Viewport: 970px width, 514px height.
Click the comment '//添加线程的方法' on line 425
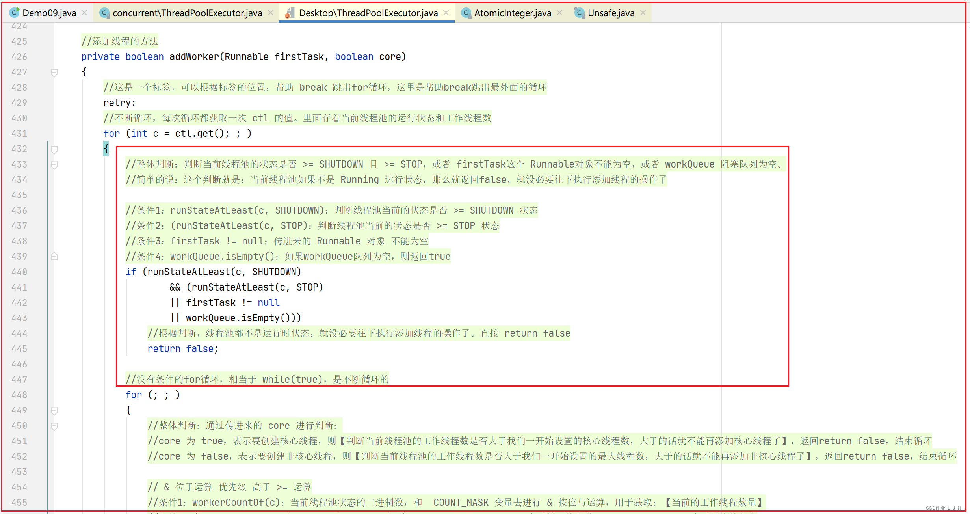[x=120, y=41]
